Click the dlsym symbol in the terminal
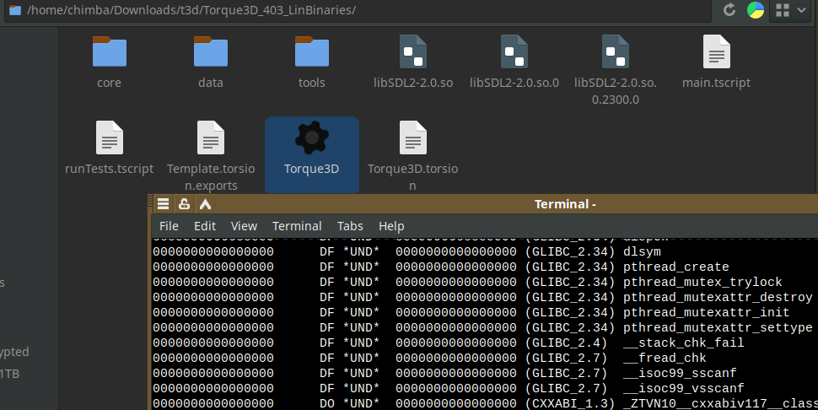 pyautogui.click(x=643, y=252)
